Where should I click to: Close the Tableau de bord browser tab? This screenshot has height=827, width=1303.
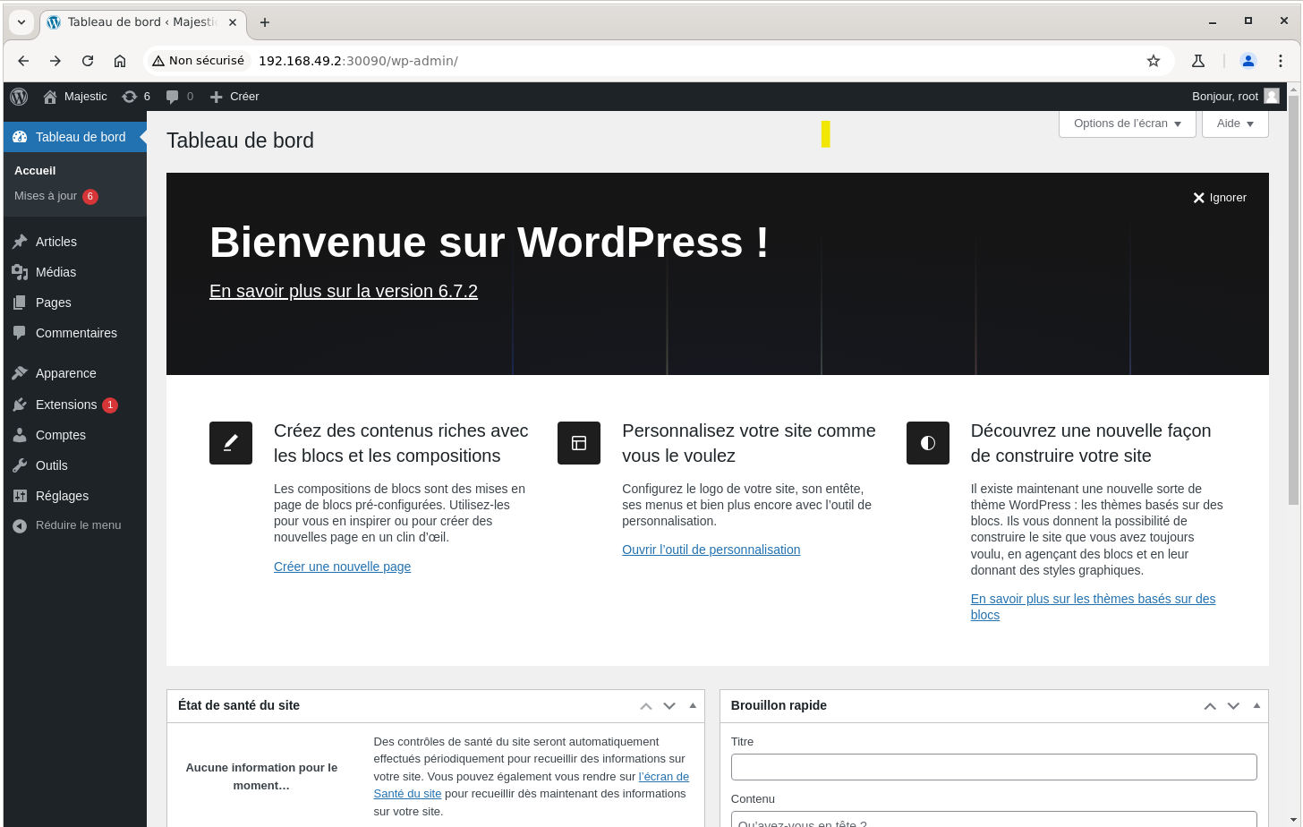pyautogui.click(x=231, y=22)
